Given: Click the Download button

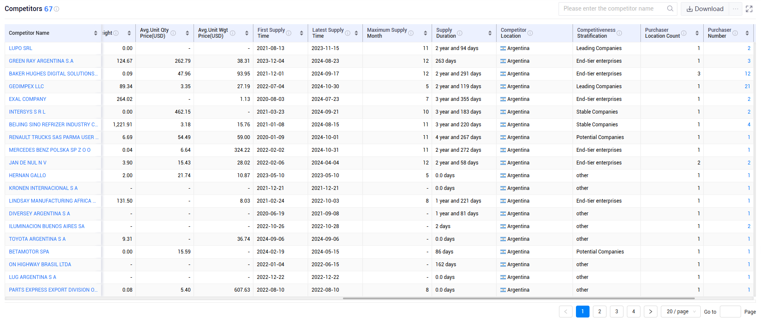Looking at the screenshot, I should click(705, 9).
